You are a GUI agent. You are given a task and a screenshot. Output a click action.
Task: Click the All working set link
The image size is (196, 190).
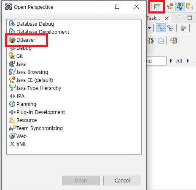[179, 61]
